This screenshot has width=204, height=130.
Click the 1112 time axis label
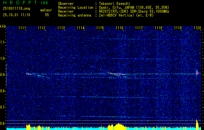coord(42,28)
